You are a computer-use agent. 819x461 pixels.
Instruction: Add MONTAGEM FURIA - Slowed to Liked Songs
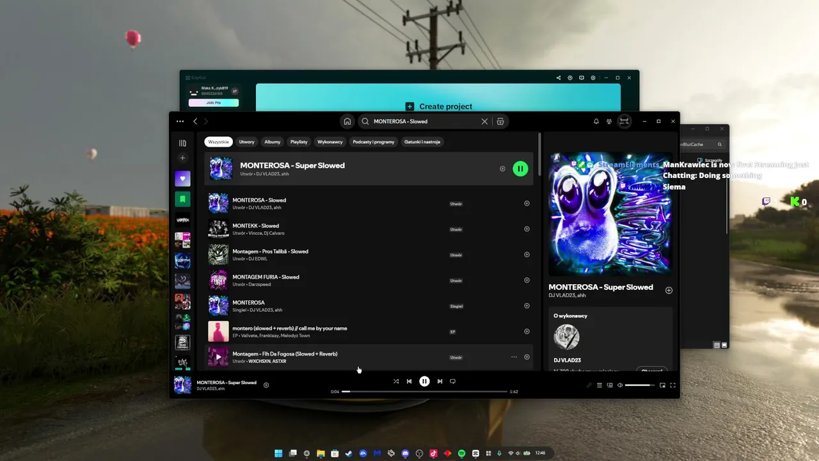(x=527, y=280)
